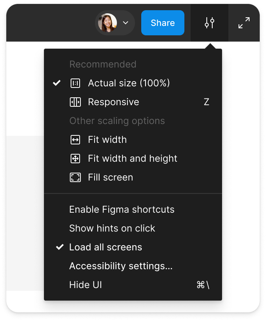Open the avatar dropdown chevron
This screenshot has height=321, width=266.
(x=125, y=23)
